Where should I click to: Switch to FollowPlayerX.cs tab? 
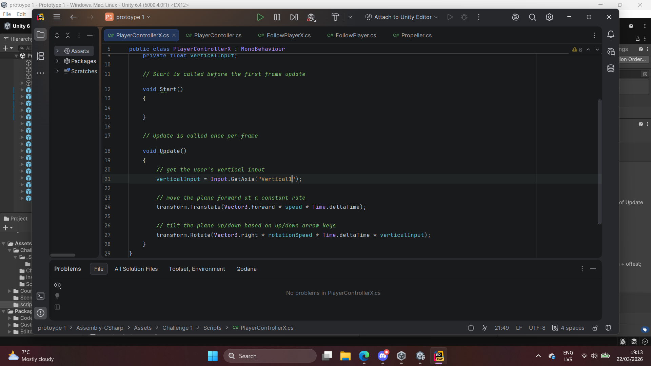point(288,36)
